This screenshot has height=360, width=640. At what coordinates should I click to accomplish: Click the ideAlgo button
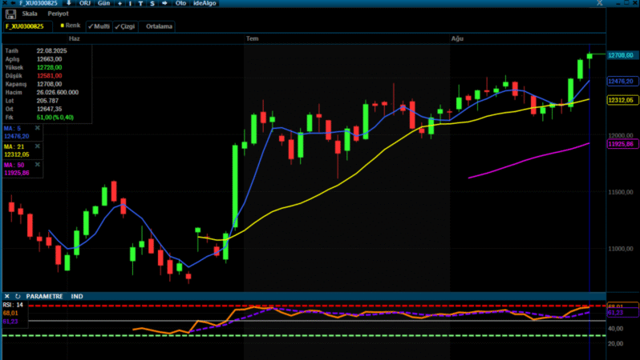(x=206, y=3)
